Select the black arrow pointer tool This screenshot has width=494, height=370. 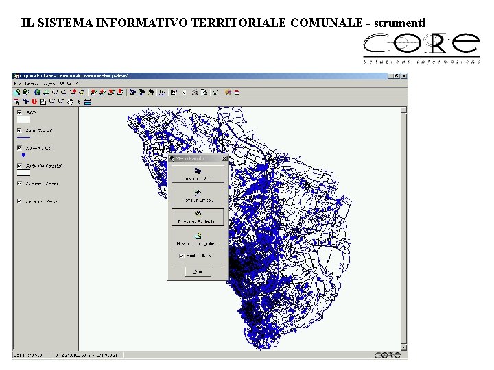click(79, 101)
